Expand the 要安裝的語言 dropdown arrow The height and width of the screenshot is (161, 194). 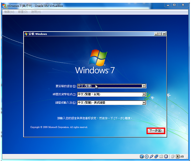tap(144, 86)
